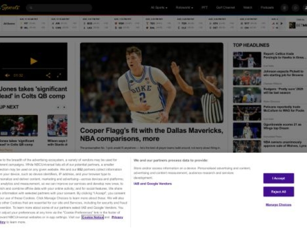Open Johnson expects Pickett headline
307x230 pixels.
tap(283, 73)
